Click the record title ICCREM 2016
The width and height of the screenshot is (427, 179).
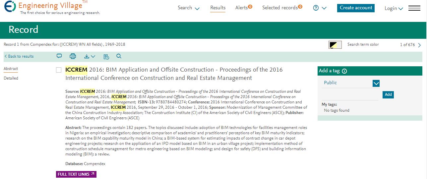coord(174,74)
